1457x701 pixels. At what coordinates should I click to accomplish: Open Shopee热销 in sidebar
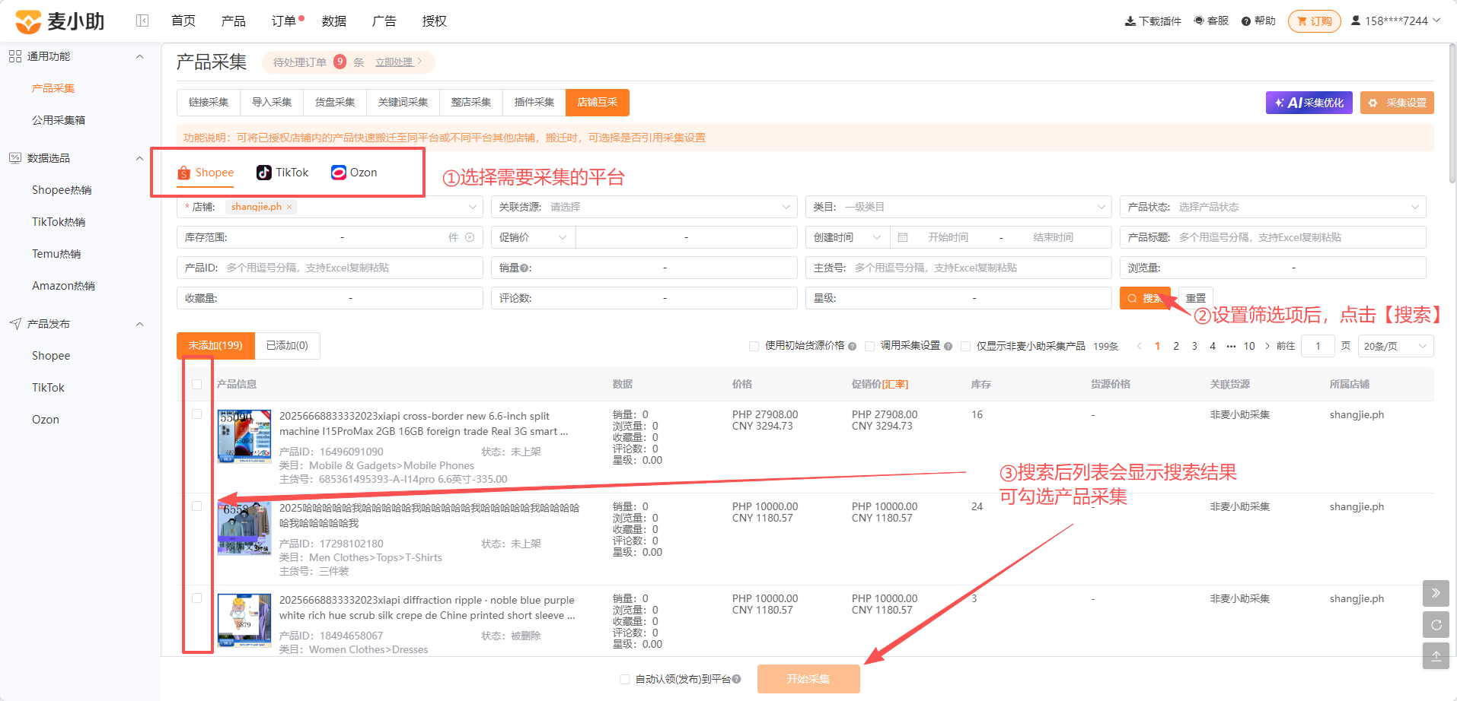pos(62,190)
